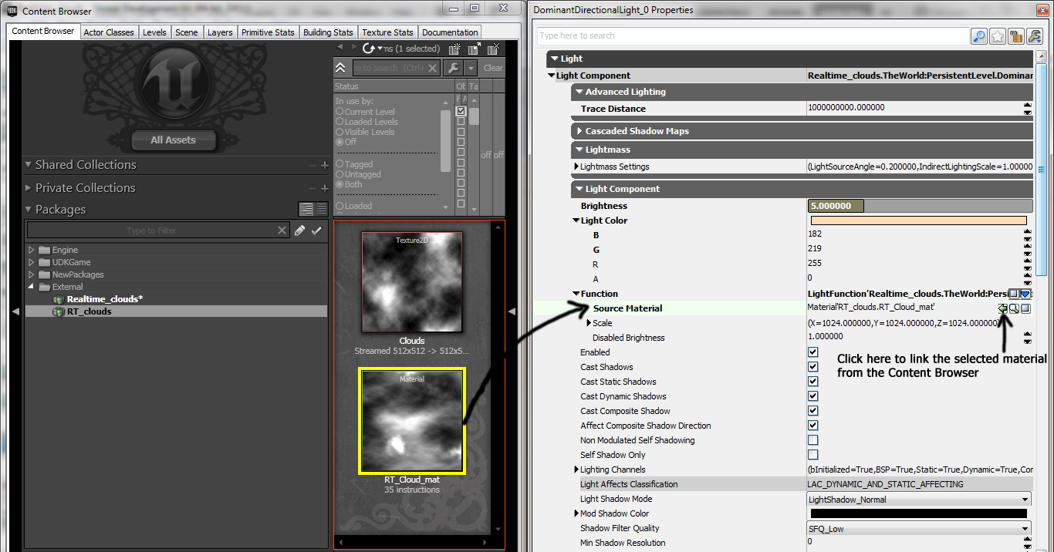Click the Mod Shadow Color black swatch
This screenshot has width=1054, height=552.
pyautogui.click(x=918, y=513)
